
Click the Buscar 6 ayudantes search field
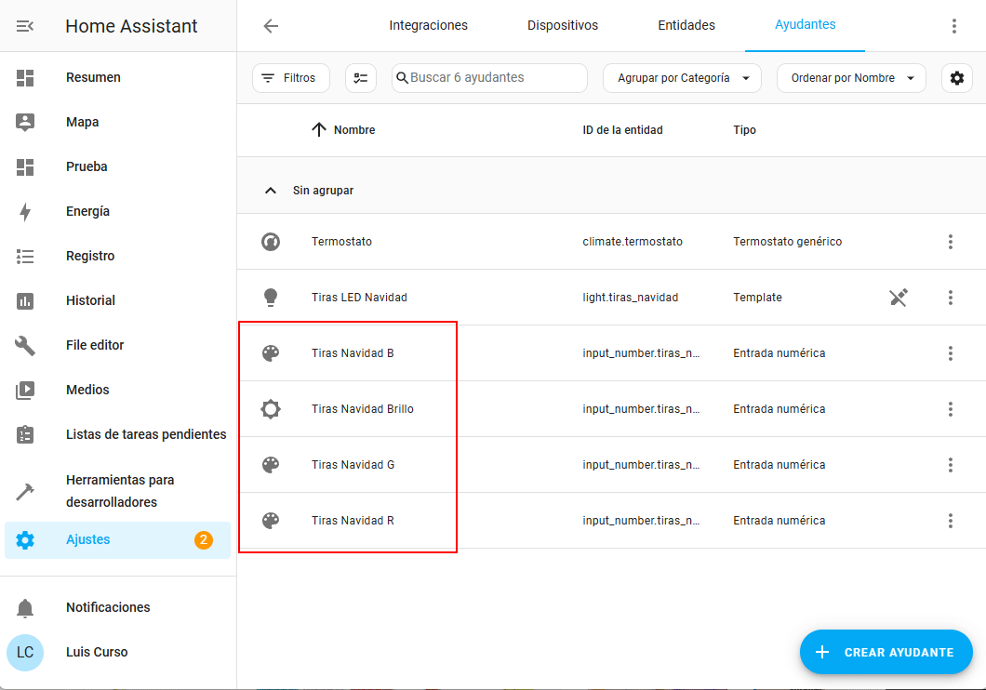[493, 78]
